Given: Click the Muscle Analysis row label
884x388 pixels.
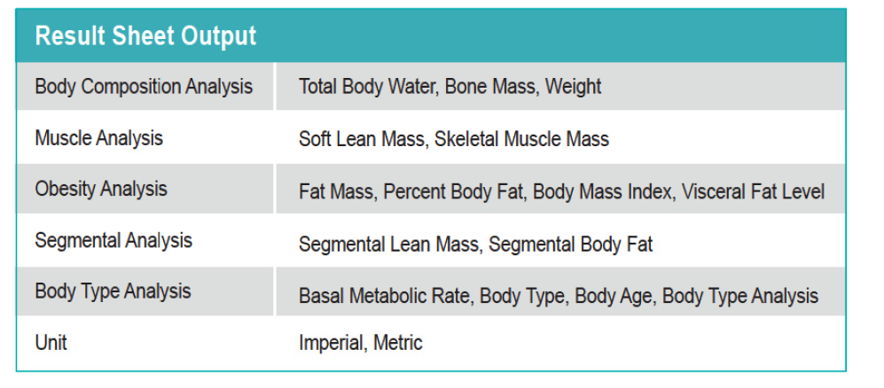Looking at the screenshot, I should click(x=99, y=138).
